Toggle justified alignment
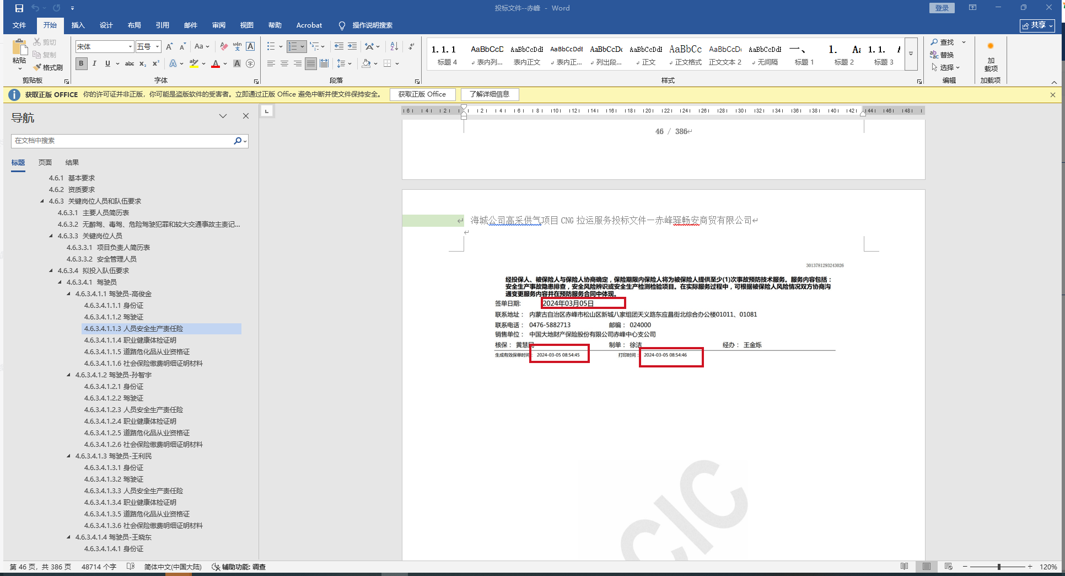Screen dimensions: 1065x576 (311, 63)
